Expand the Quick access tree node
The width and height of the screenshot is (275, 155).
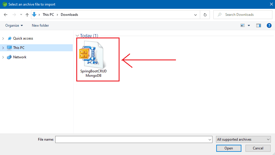point(3,38)
